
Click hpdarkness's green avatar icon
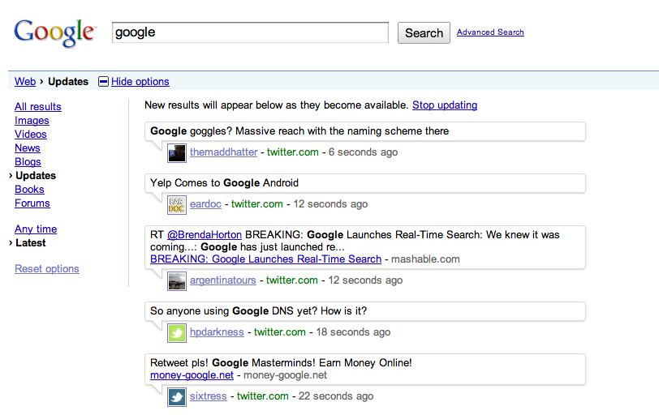(177, 332)
